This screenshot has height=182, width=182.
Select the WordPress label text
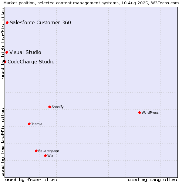pyautogui.click(x=150, y=113)
